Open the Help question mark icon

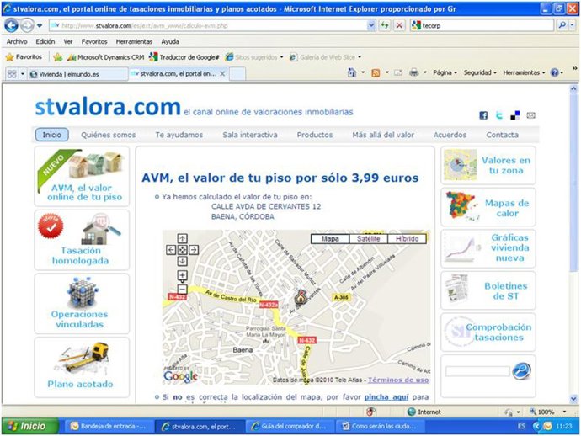554,72
